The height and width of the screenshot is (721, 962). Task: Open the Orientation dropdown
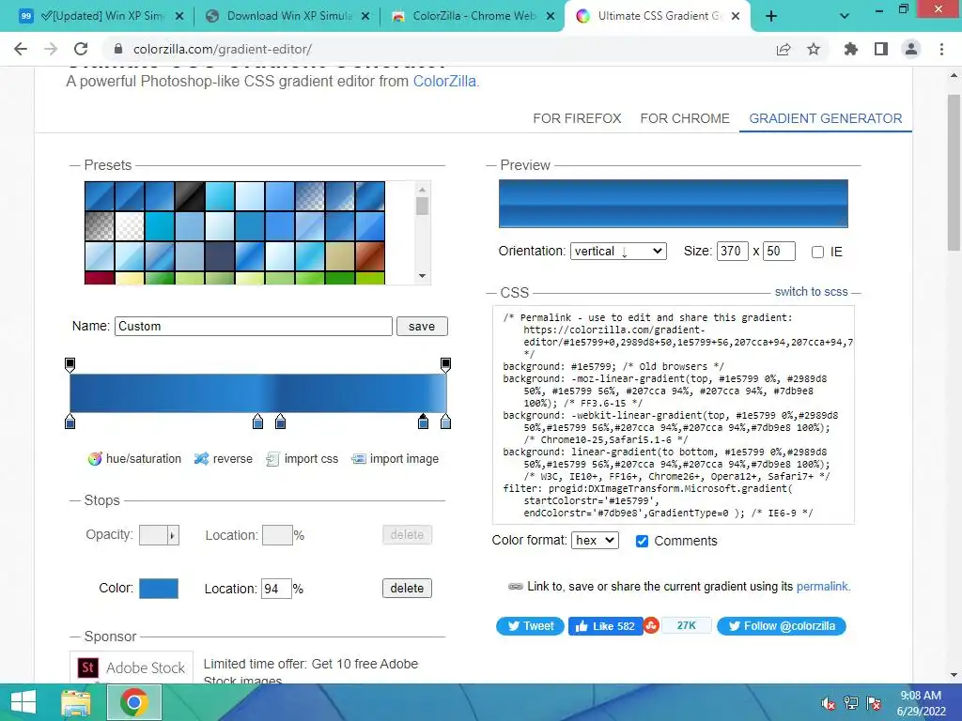[x=618, y=251]
